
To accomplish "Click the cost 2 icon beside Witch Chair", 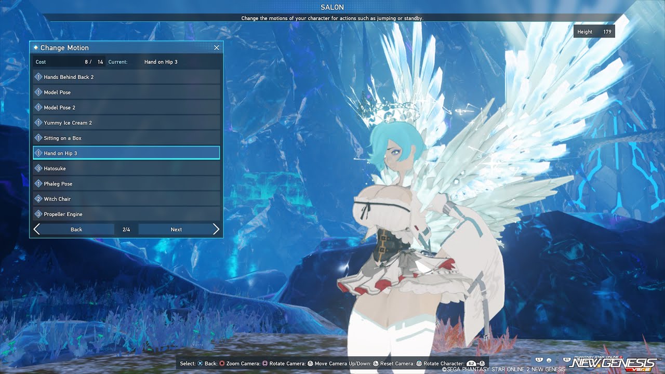I will (x=38, y=199).
